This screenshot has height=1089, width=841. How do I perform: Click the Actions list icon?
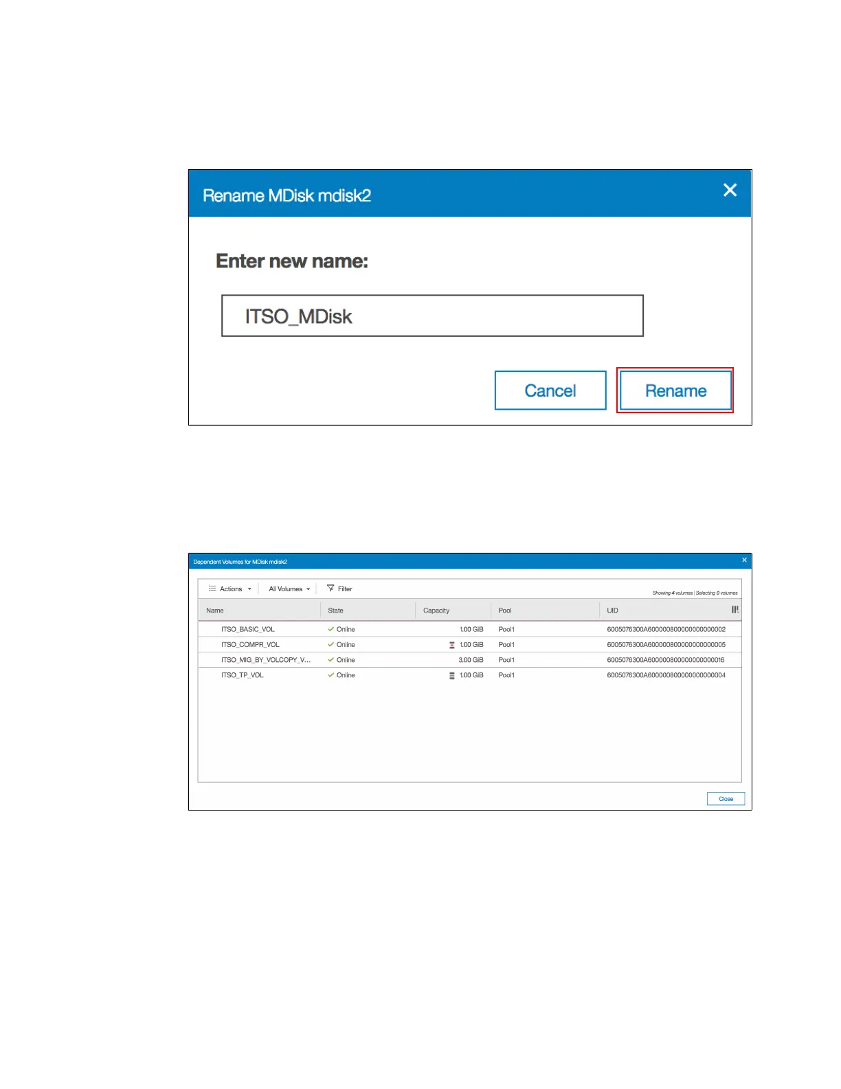212,588
